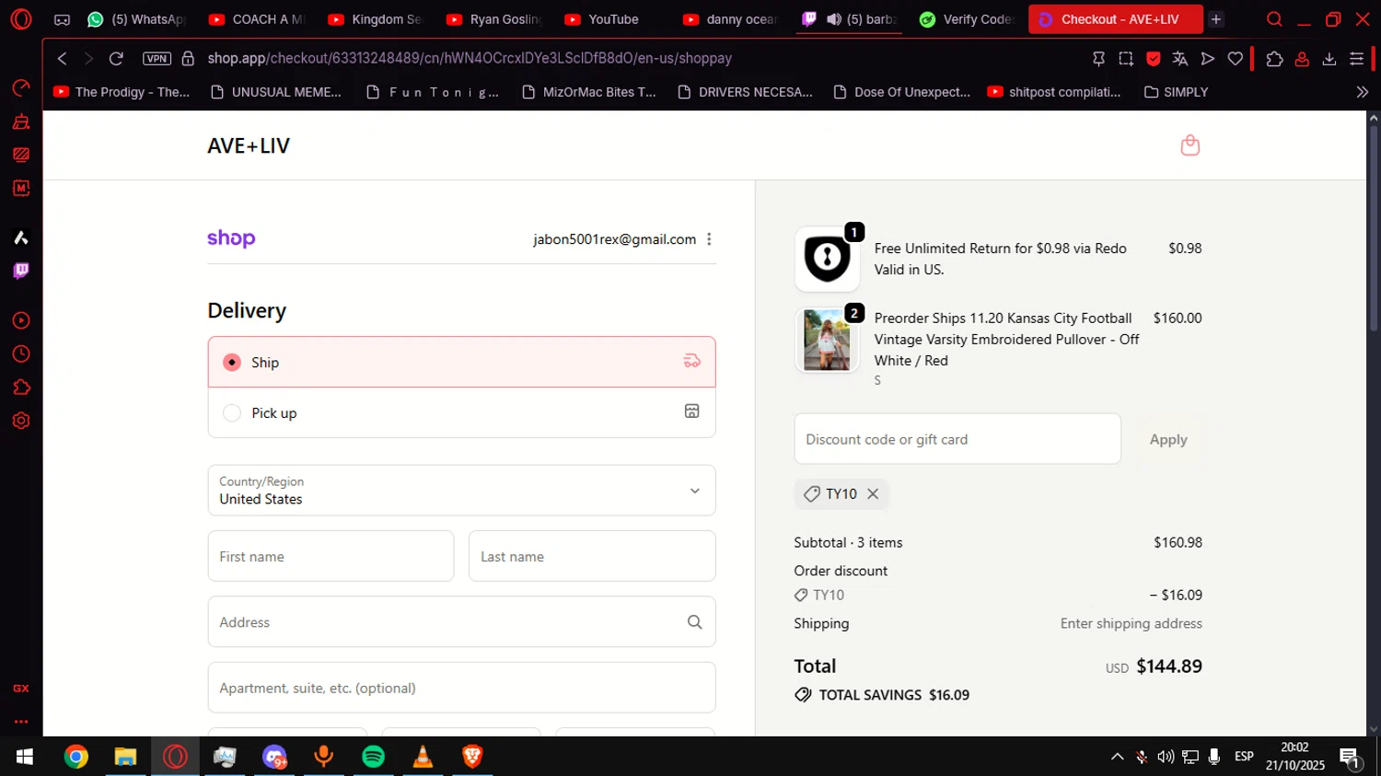Screen dimensions: 1381x776
Task: Open Twitch panel in sidebar
Action: pos(21,271)
